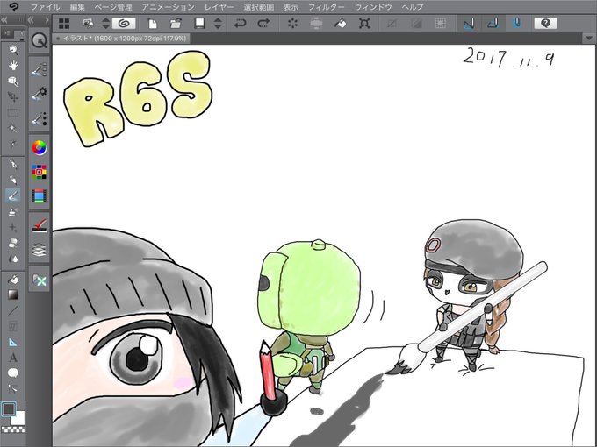The height and width of the screenshot is (447, 597).
Task: Open the ページ管理 menu
Action: 113,7
